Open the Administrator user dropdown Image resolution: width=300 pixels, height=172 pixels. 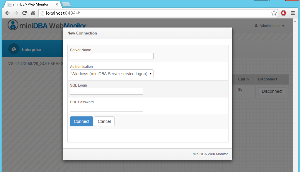[270, 26]
